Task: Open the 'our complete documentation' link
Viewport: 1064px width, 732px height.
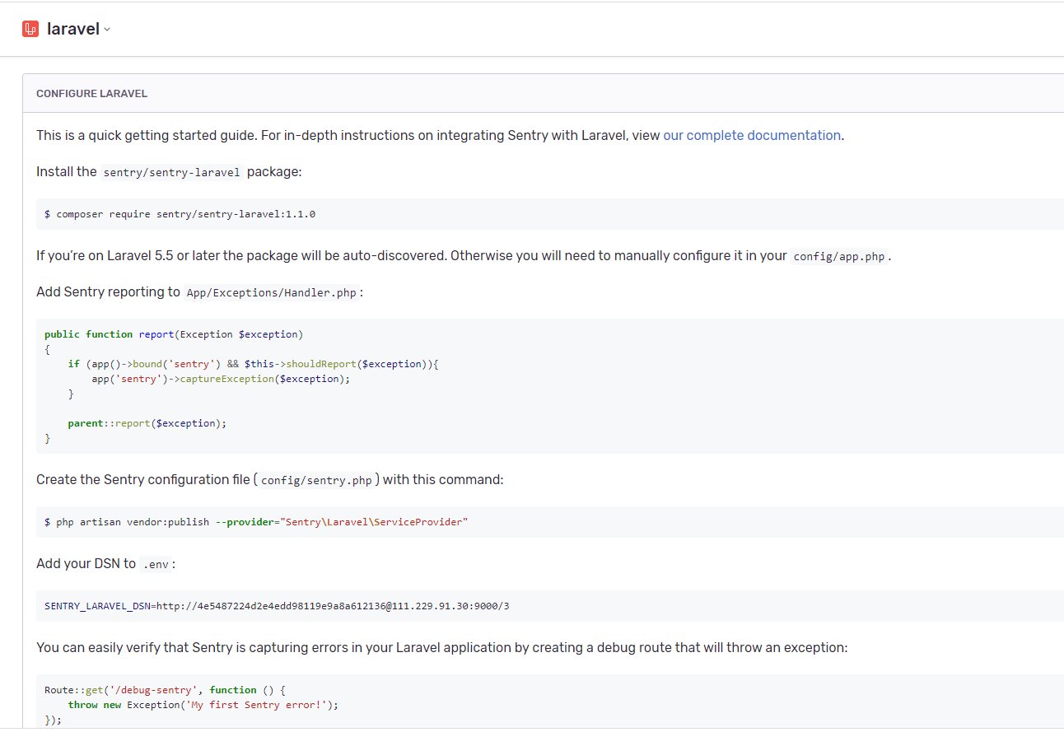Action: click(x=752, y=135)
